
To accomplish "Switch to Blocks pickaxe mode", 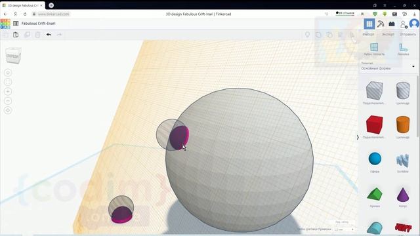I will pos(381,24).
